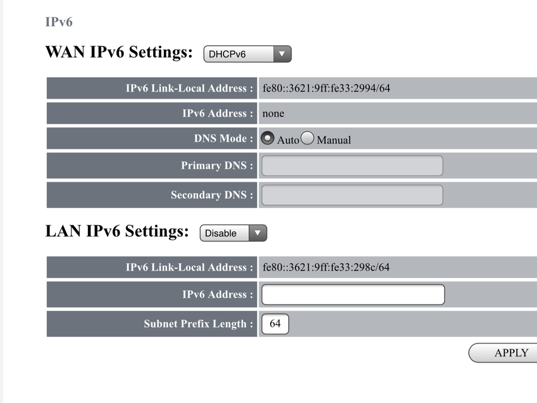Click the "Subnet Prefix Length :" label
Screen dimensions: 537x403
tap(198, 324)
